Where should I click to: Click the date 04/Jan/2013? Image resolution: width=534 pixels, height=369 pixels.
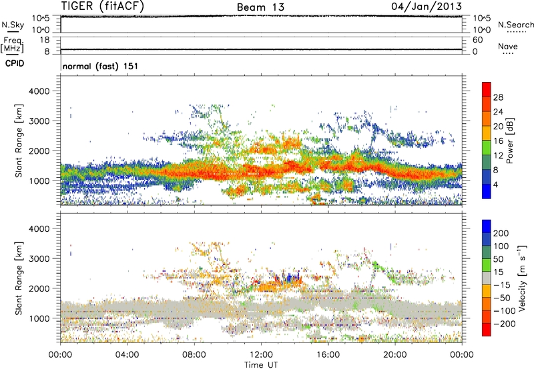pyautogui.click(x=427, y=6)
